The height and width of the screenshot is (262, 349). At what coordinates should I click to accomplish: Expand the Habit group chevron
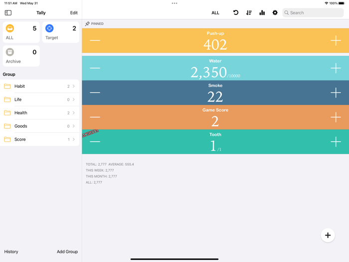74,86
